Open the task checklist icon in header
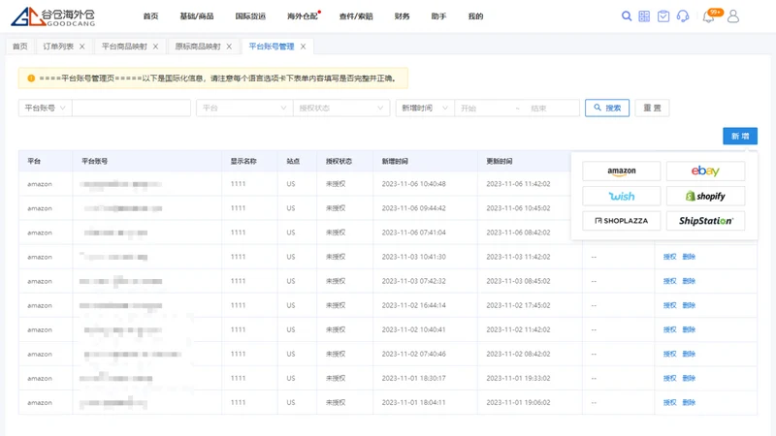 (x=663, y=16)
